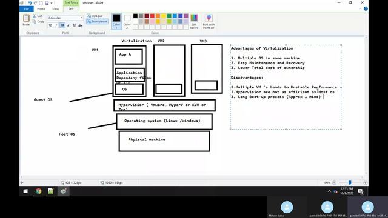The image size is (388, 218).
Task: Click the Paste button
Action: point(26,20)
